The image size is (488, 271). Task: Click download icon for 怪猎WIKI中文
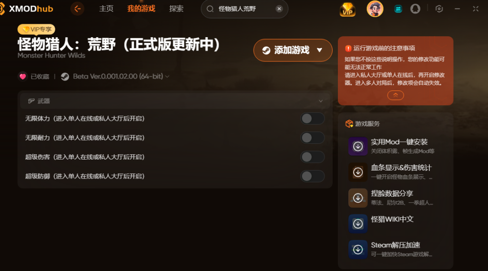[x=358, y=224]
